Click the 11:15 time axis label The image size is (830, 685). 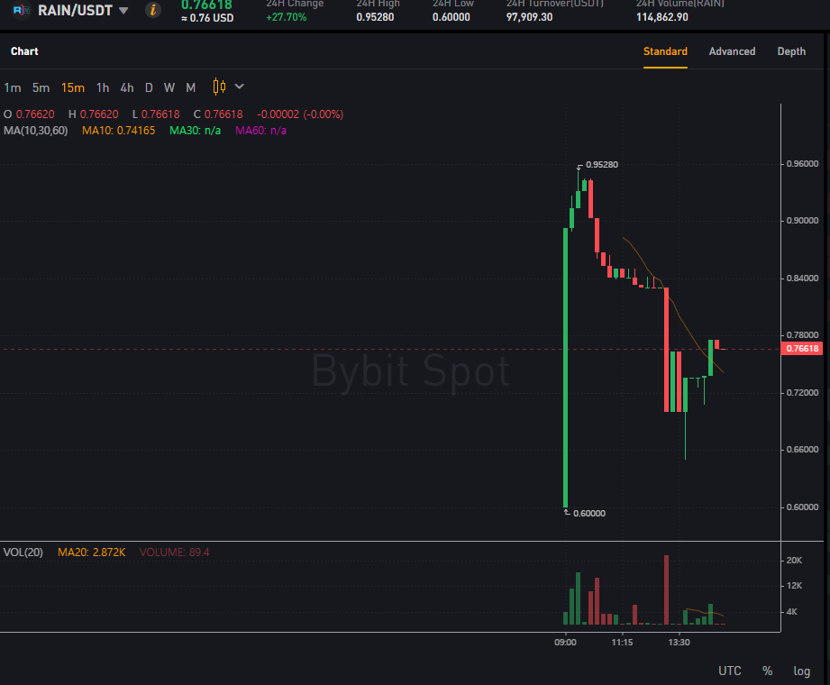[x=622, y=642]
